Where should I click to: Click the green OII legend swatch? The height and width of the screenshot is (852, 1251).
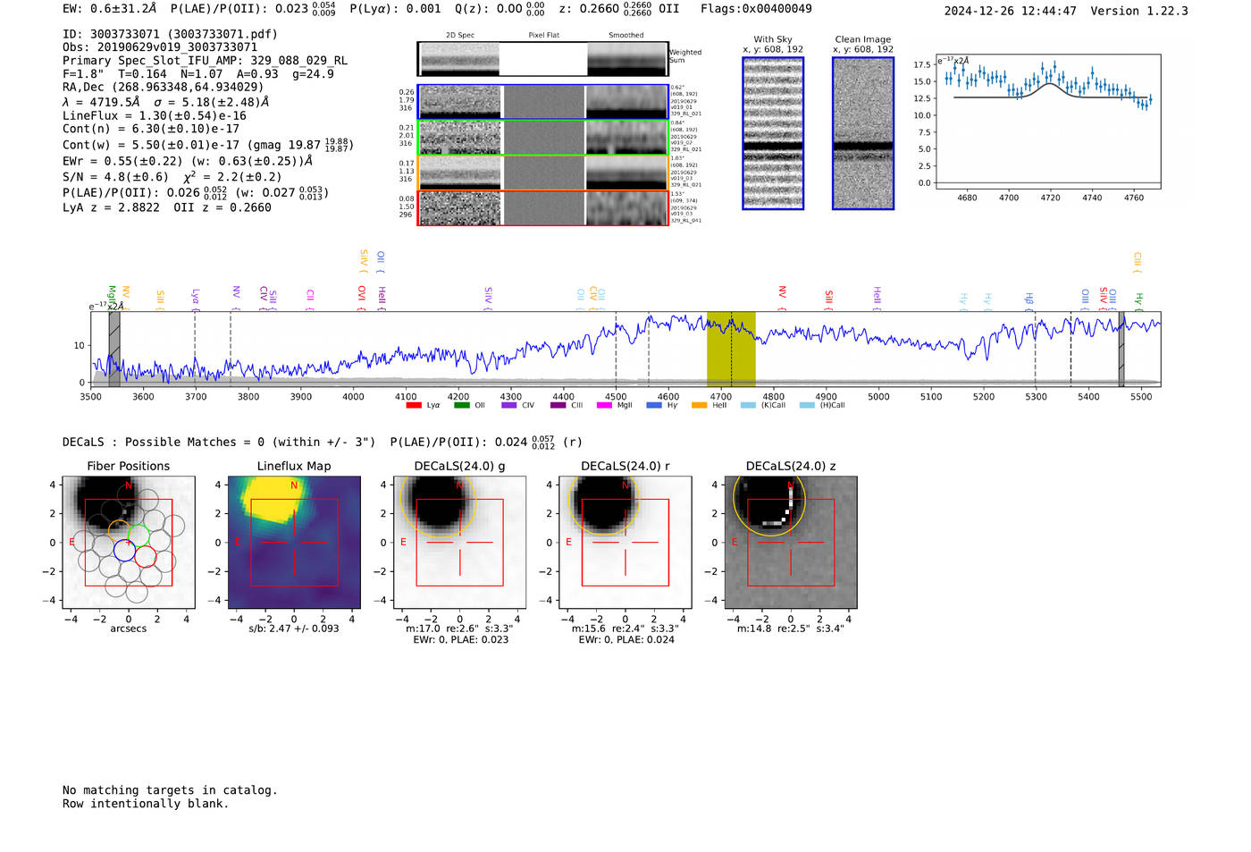pos(462,405)
